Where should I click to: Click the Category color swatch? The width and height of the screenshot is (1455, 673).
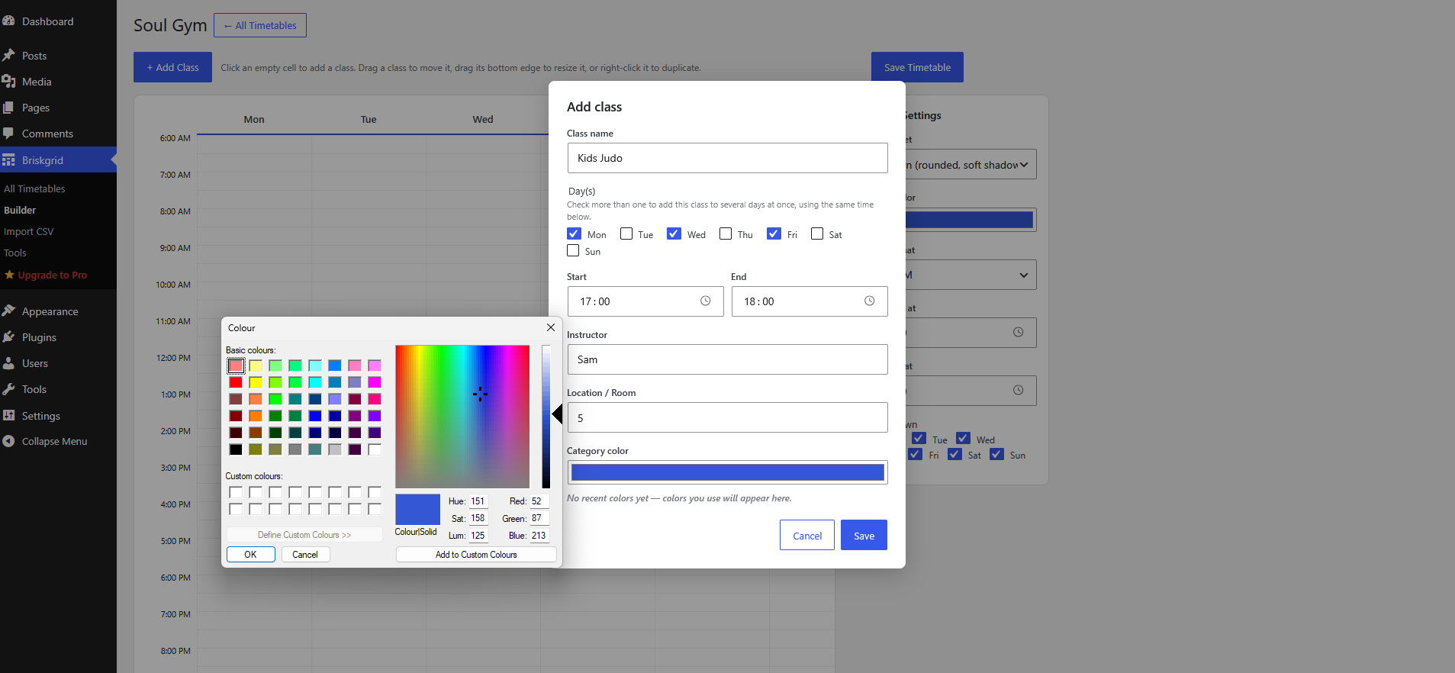(x=728, y=472)
